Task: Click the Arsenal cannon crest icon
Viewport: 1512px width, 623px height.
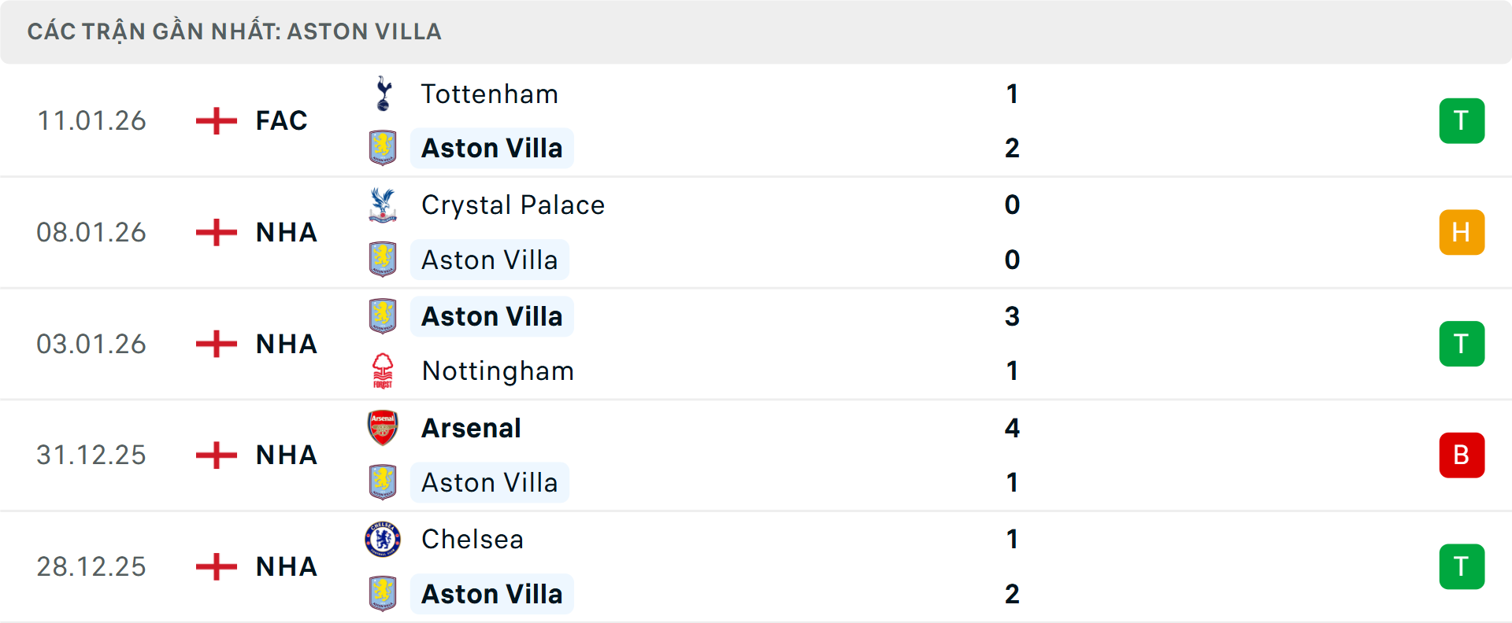Action: [384, 429]
